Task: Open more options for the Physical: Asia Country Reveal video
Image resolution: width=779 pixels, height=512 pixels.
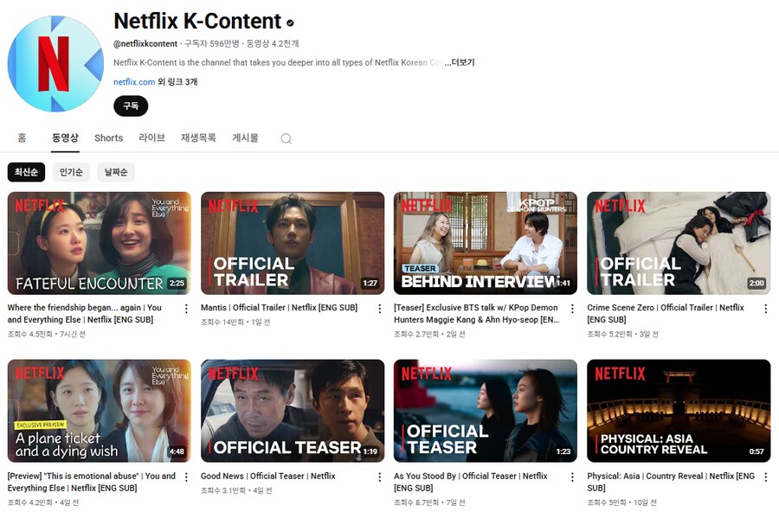Action: coord(766,477)
